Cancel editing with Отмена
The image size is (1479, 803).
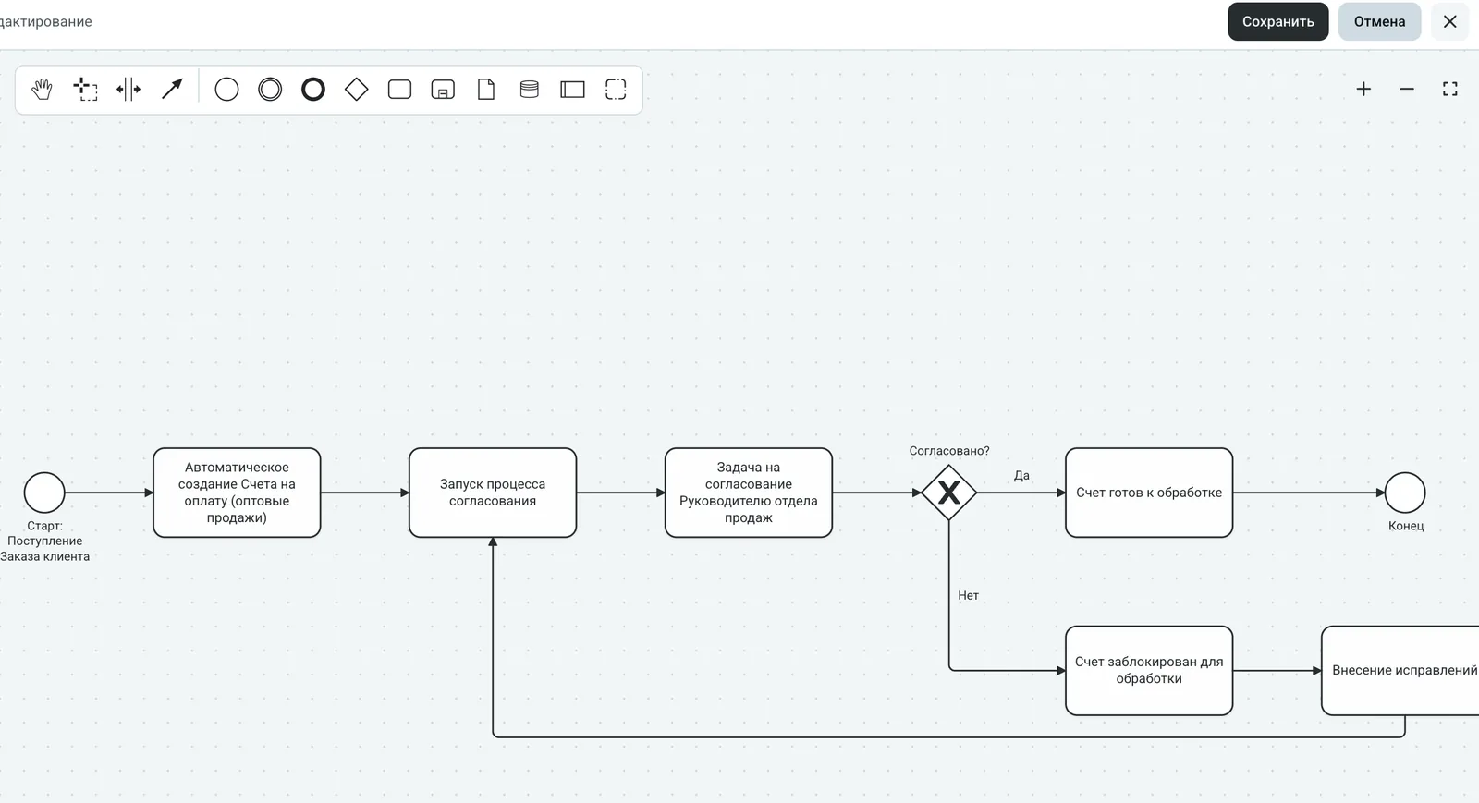pyautogui.click(x=1380, y=22)
